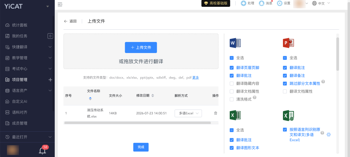Viewport: 350px width, 157px height.
Task: Click the 考试中心 sidebar icon
Action: [7, 69]
